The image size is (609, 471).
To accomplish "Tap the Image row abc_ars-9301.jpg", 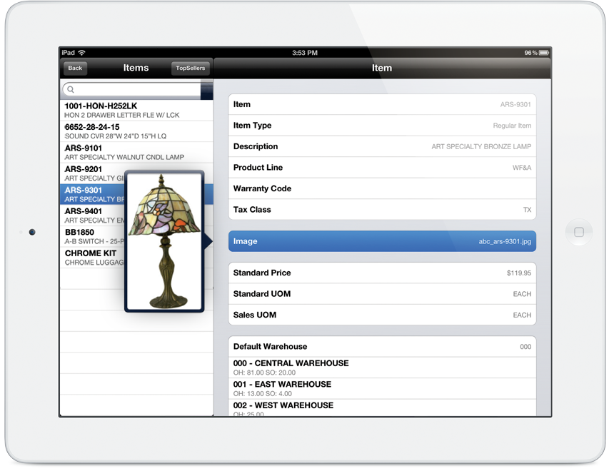I will (x=382, y=241).
